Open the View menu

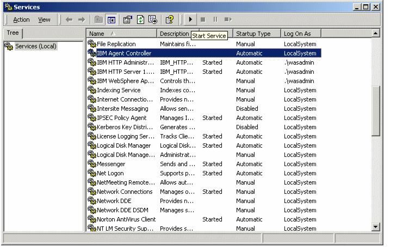pos(44,20)
